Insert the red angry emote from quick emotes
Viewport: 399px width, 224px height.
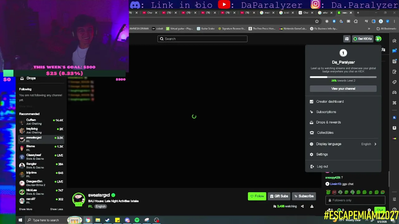(x=334, y=192)
